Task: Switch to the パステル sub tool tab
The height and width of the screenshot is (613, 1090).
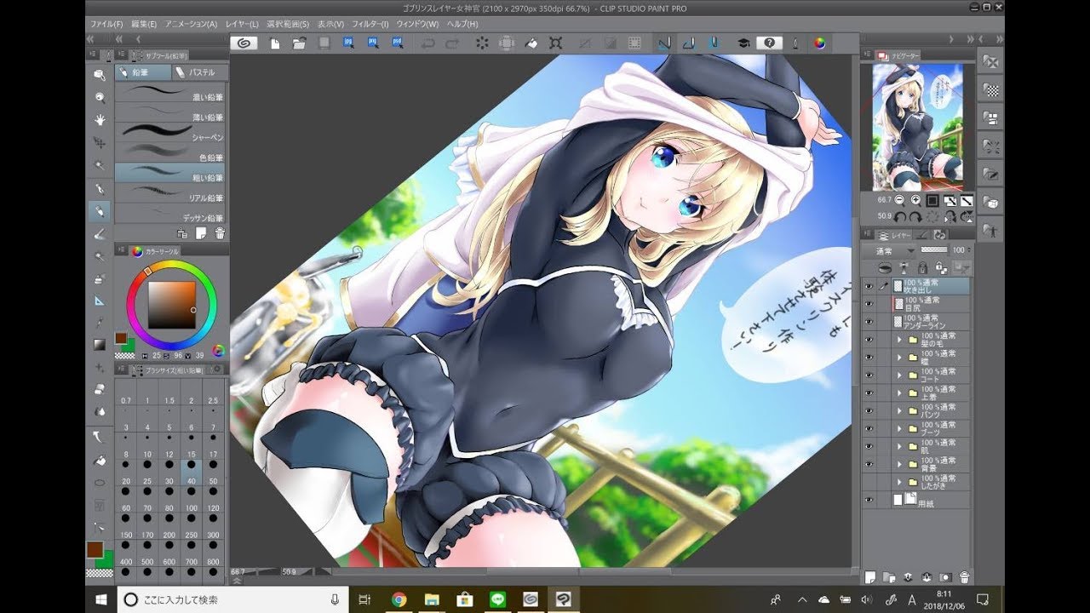Action: tap(201, 73)
